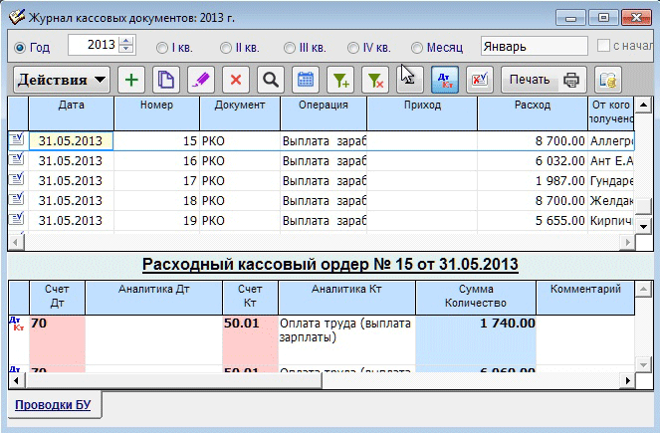Click the upper table's scroll left arrow
This screenshot has width=660, height=433.
coord(16,242)
